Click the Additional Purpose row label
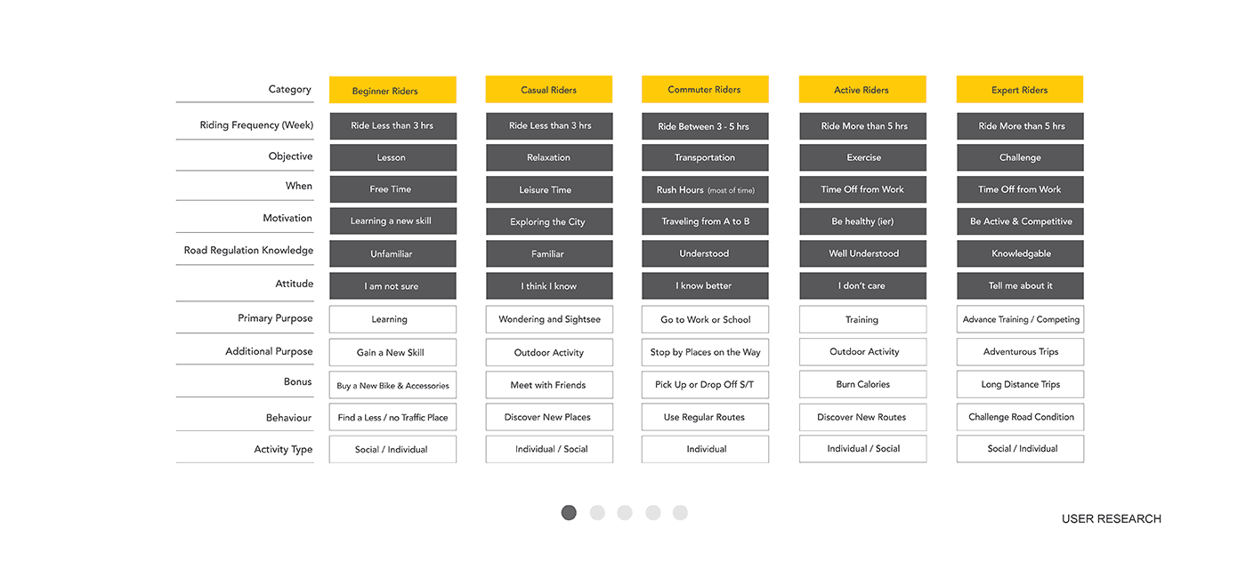Screen dimensions: 1246x569 coord(269,352)
